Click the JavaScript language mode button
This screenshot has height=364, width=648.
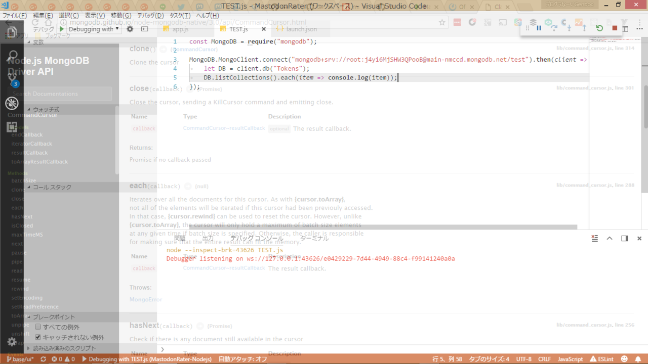(x=570, y=359)
